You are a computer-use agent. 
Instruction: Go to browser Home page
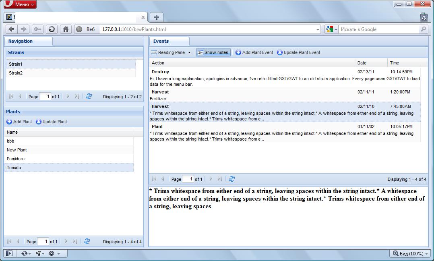(66, 29)
